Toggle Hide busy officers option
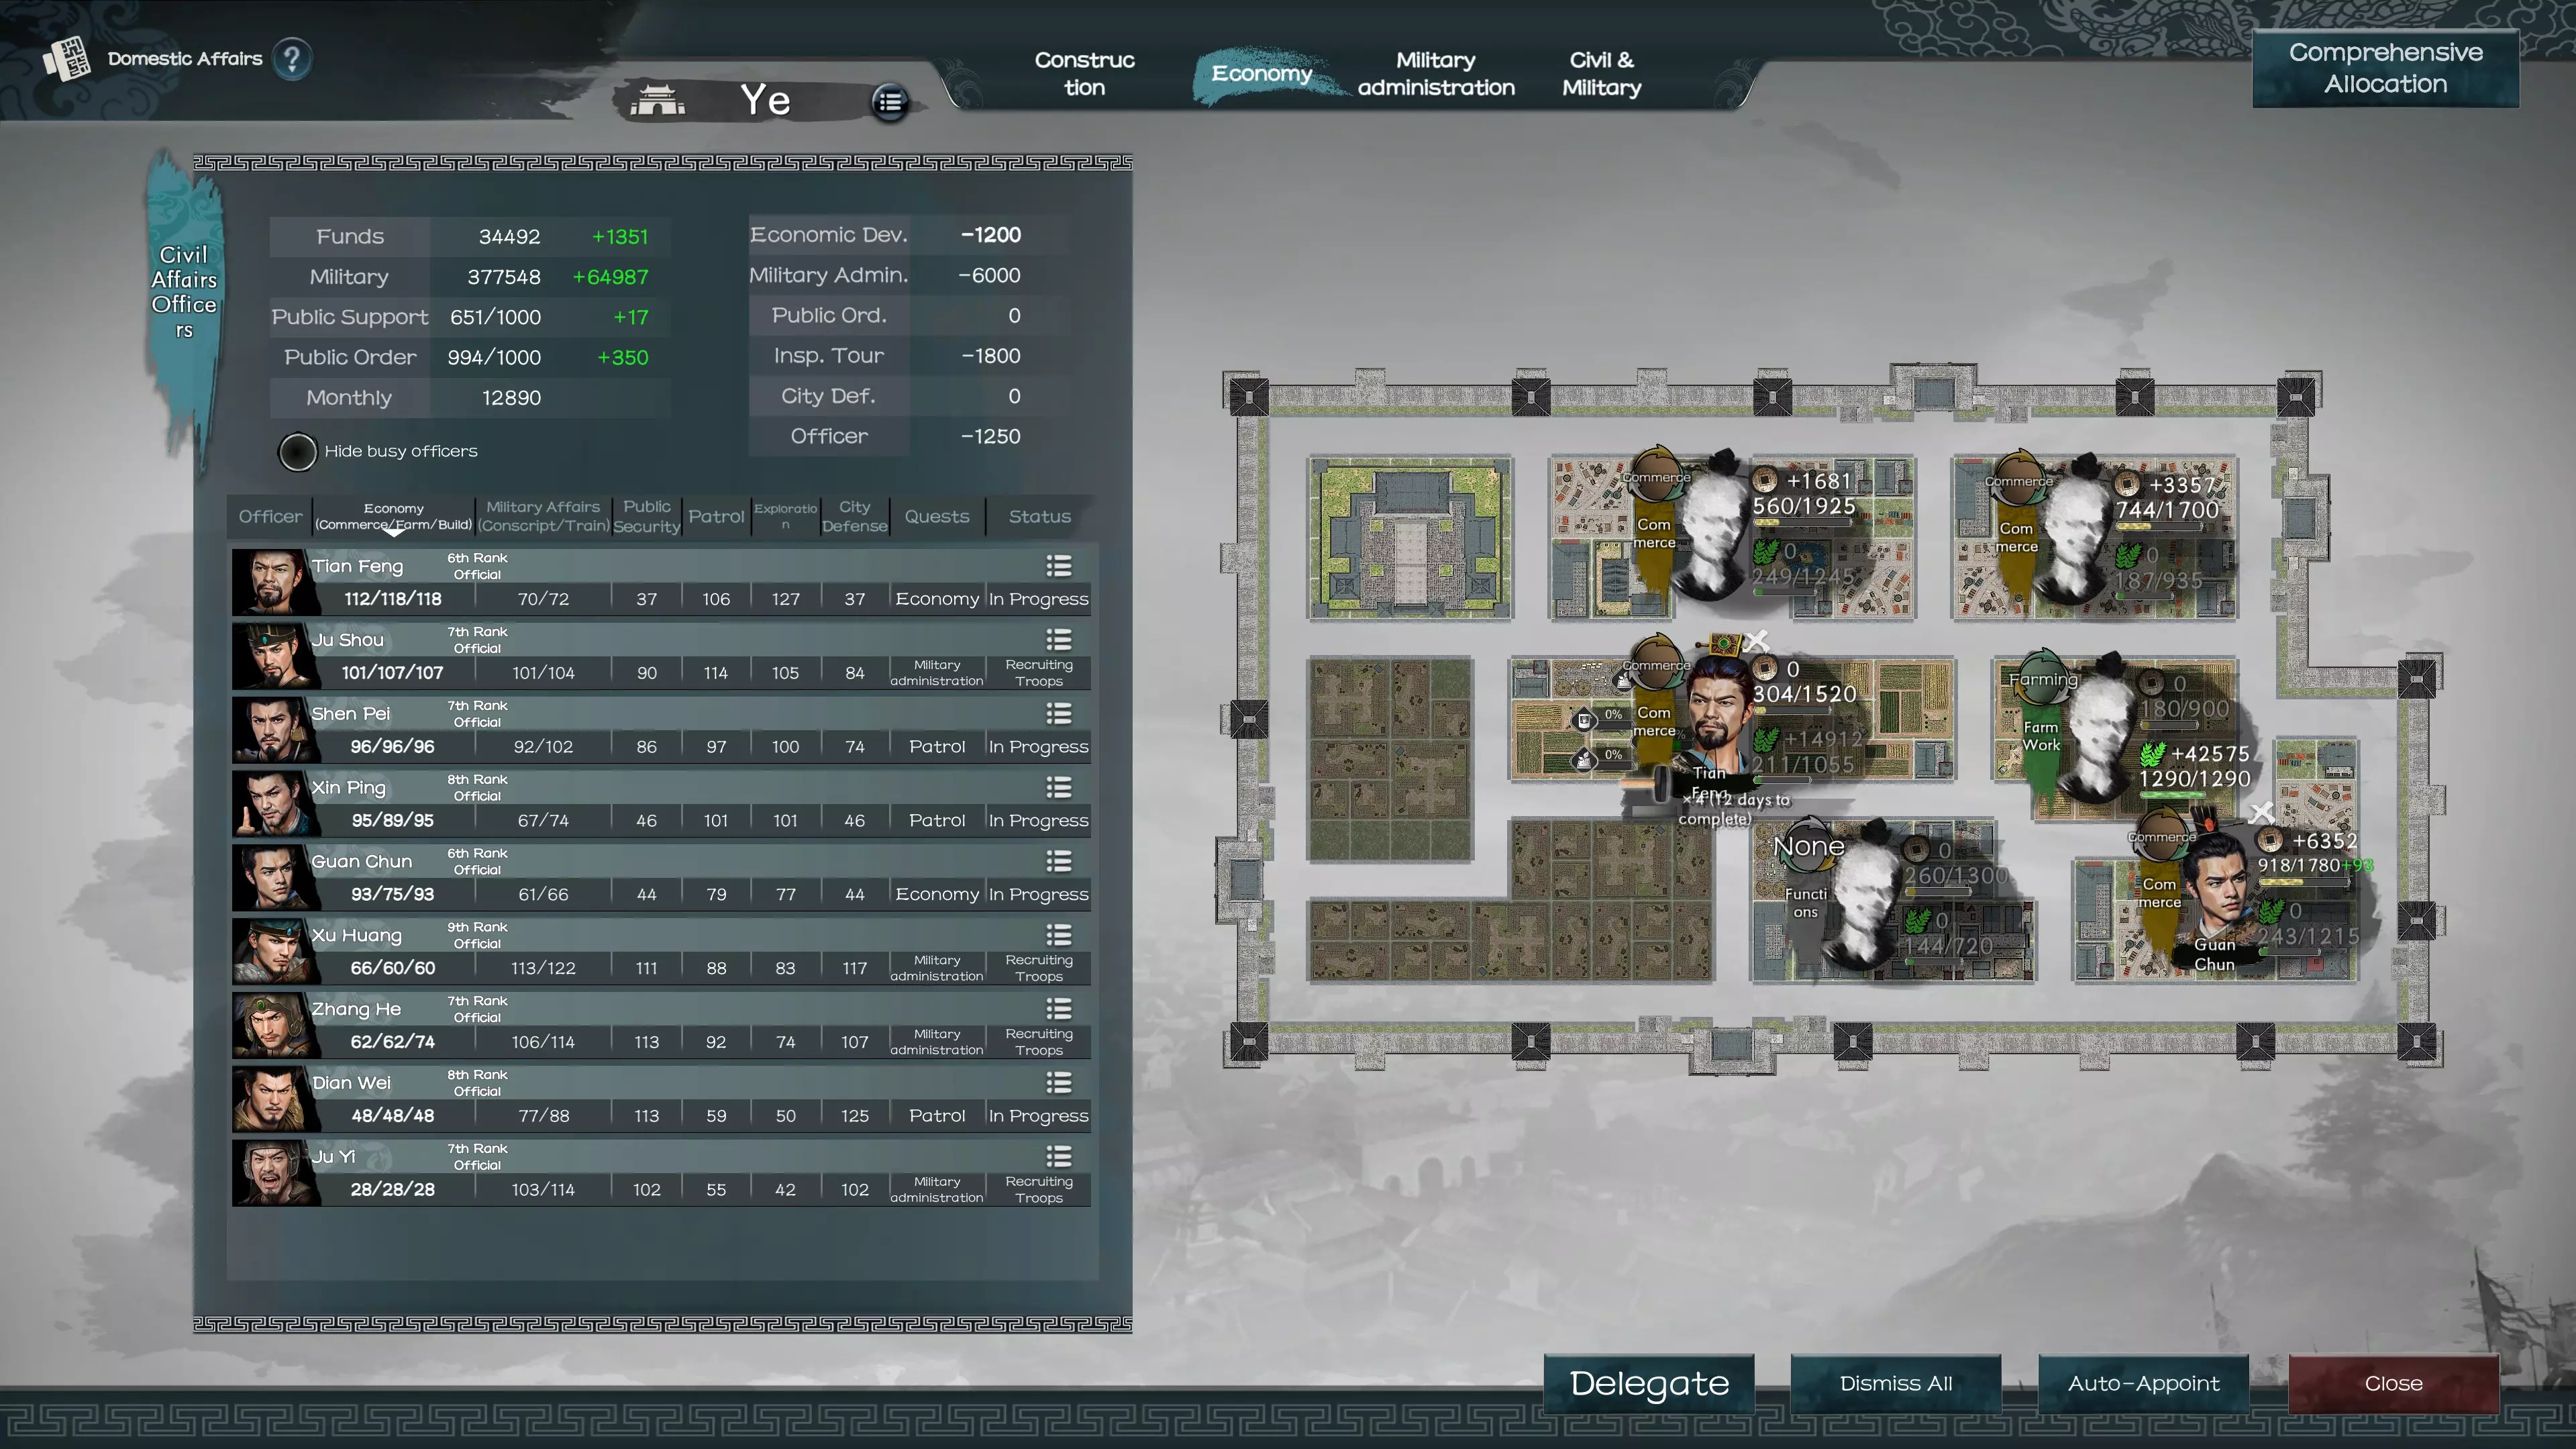This screenshot has height=1449, width=2576. pyautogui.click(x=297, y=452)
